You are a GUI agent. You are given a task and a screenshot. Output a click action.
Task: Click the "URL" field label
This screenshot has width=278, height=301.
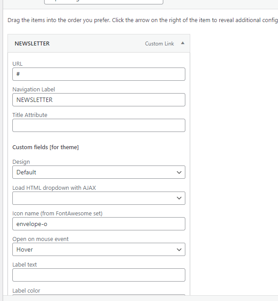17,64
